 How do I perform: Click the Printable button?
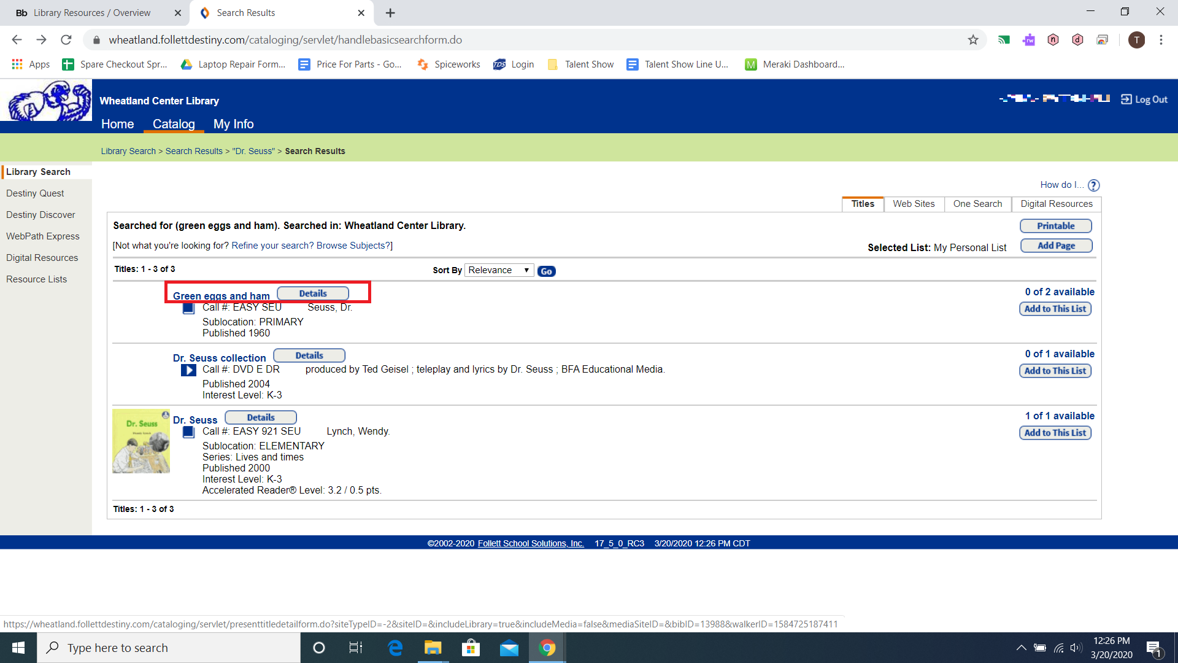(1055, 226)
